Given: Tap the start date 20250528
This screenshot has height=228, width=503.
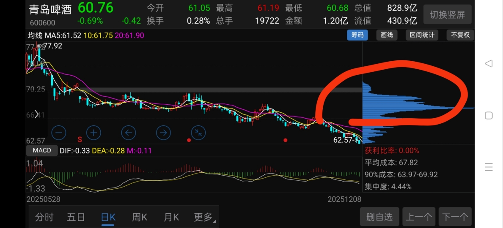Looking at the screenshot, I should (43, 199).
